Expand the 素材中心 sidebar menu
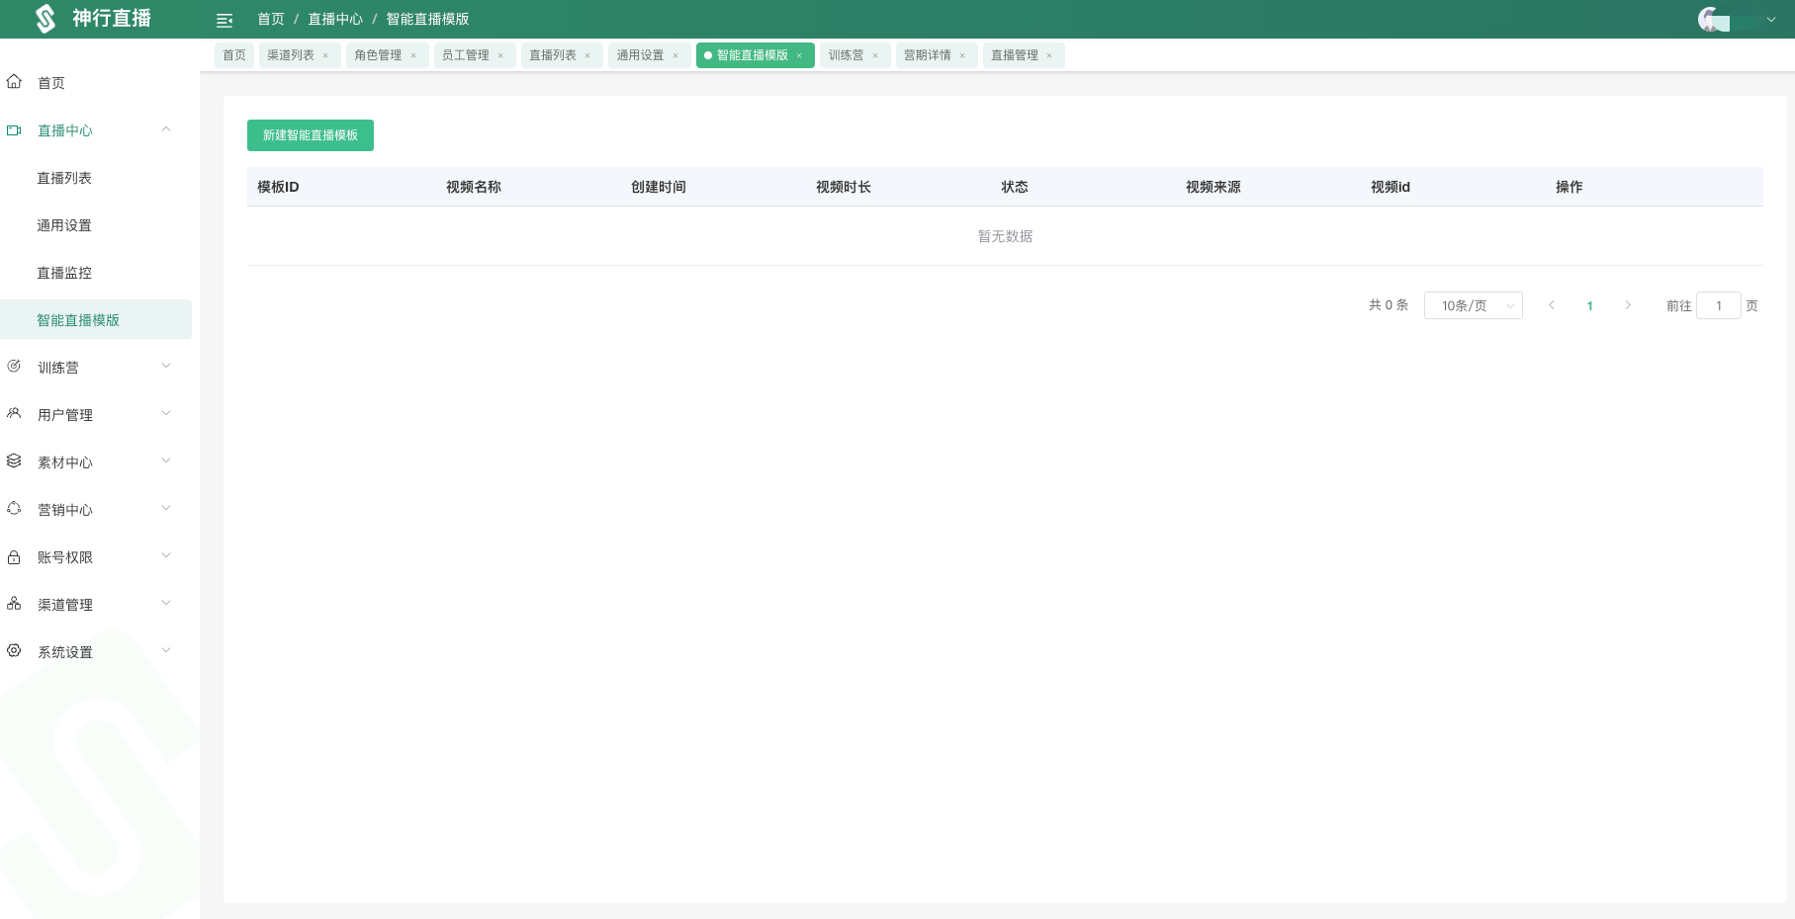 tap(166, 461)
